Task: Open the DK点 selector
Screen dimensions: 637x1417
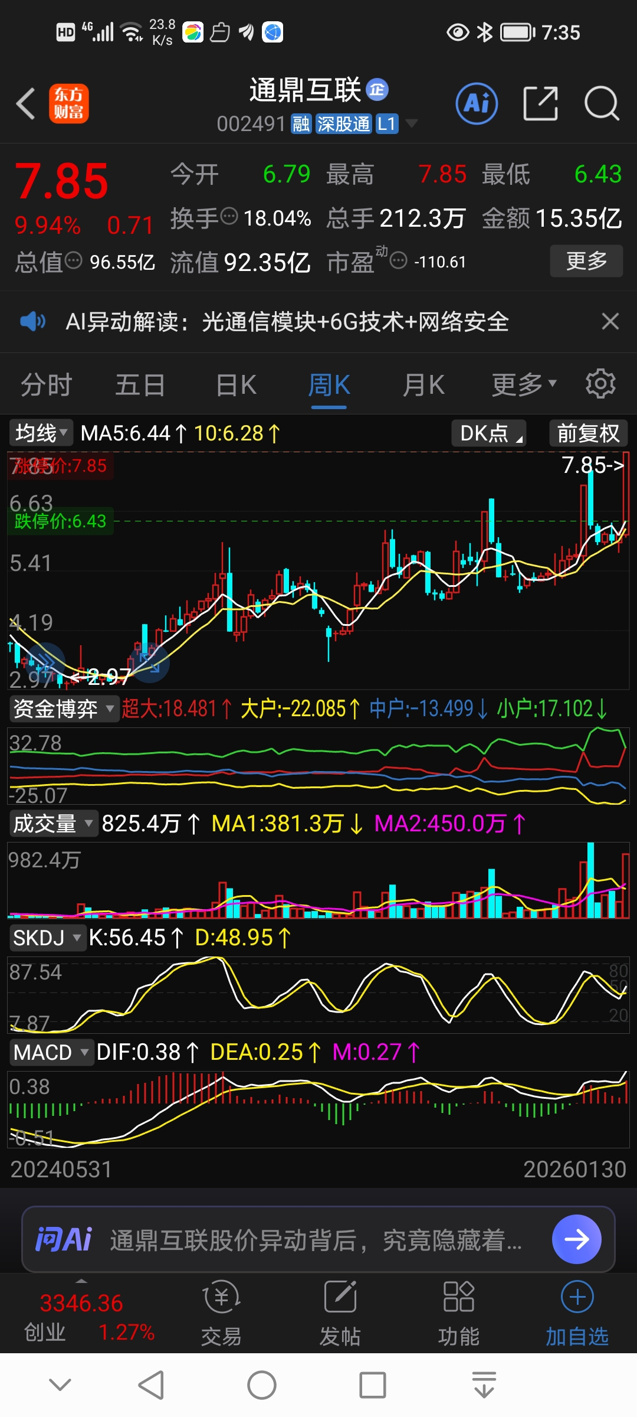Action: pyautogui.click(x=489, y=433)
